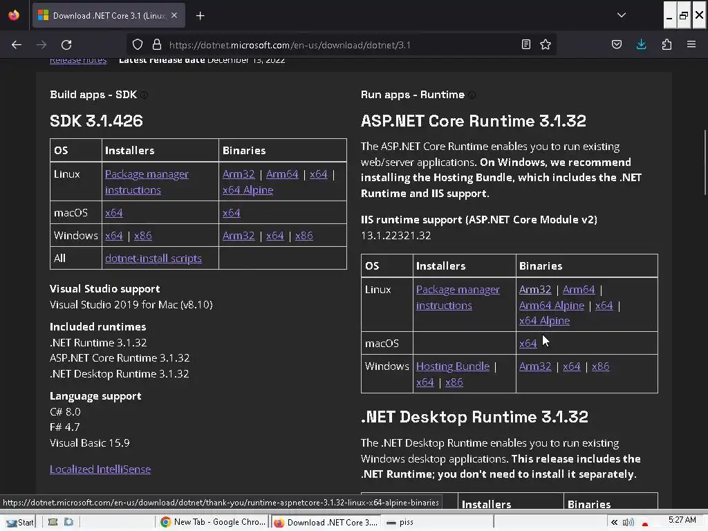Switch to New Tab - Google Chrome taskbar window

pos(213,523)
